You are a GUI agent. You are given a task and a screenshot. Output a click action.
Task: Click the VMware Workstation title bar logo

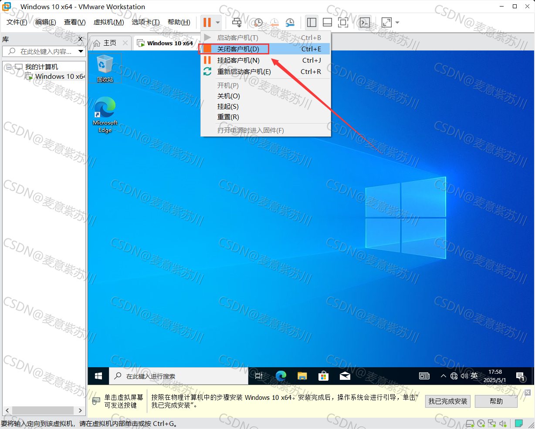click(7, 6)
